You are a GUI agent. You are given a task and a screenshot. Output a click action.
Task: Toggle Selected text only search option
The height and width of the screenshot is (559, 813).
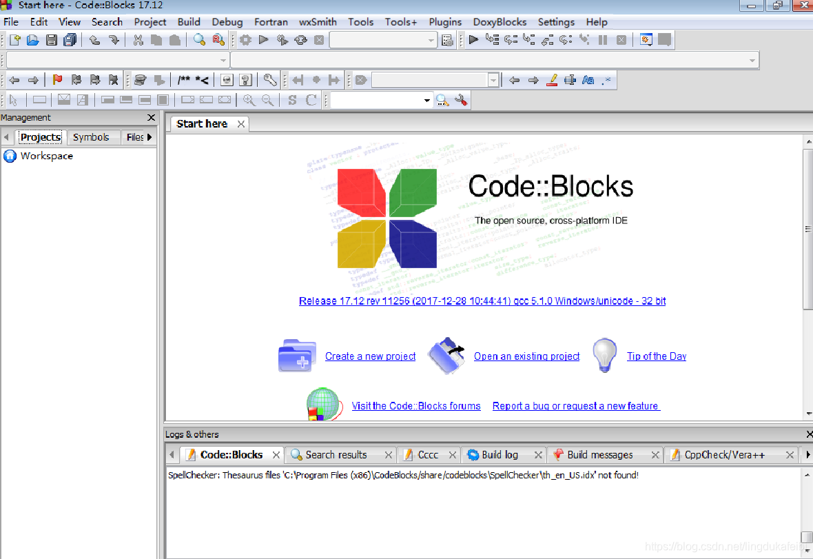click(x=570, y=80)
